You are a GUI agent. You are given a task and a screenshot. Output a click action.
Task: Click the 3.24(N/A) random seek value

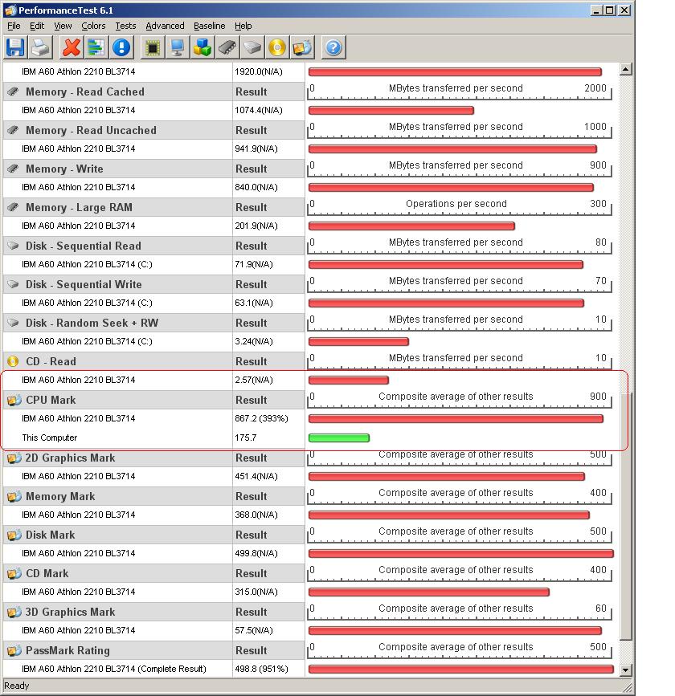click(x=254, y=341)
